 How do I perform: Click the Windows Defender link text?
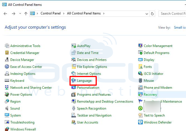158,122
